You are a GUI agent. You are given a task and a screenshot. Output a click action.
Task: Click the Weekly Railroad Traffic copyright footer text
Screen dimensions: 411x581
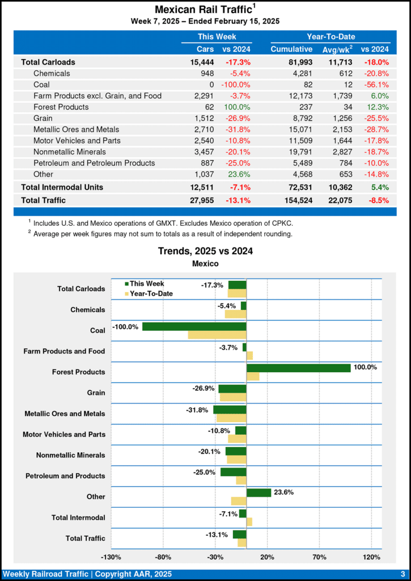tap(87, 574)
